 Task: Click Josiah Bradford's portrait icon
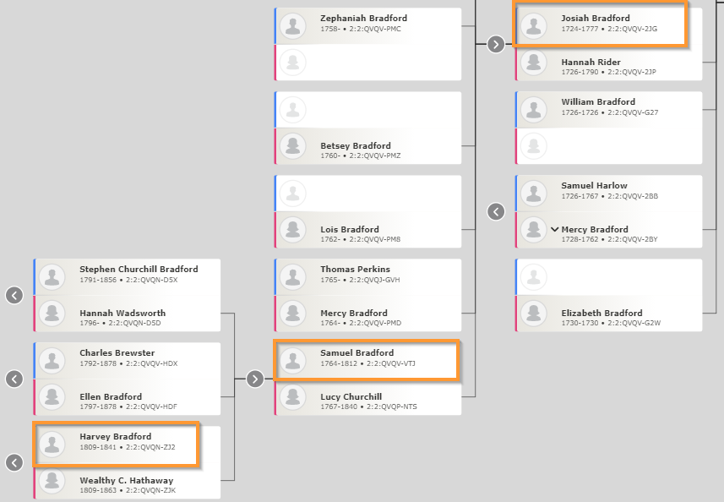534,25
